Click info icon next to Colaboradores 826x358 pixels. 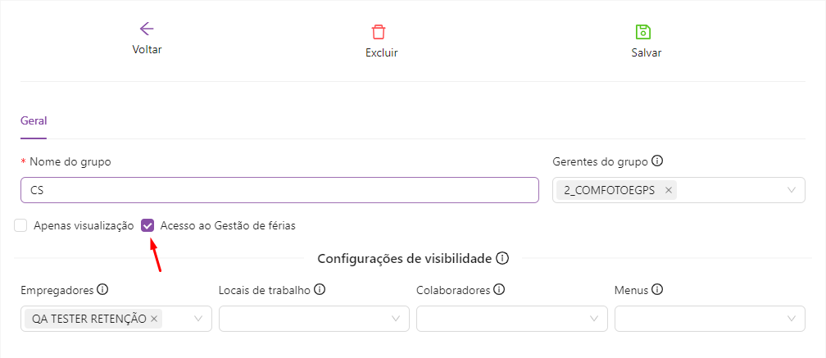tap(499, 289)
